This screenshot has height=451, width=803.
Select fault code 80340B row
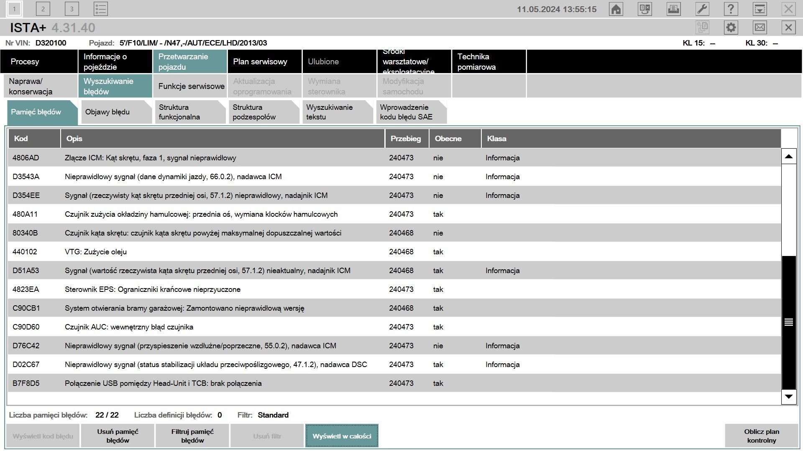(x=394, y=233)
